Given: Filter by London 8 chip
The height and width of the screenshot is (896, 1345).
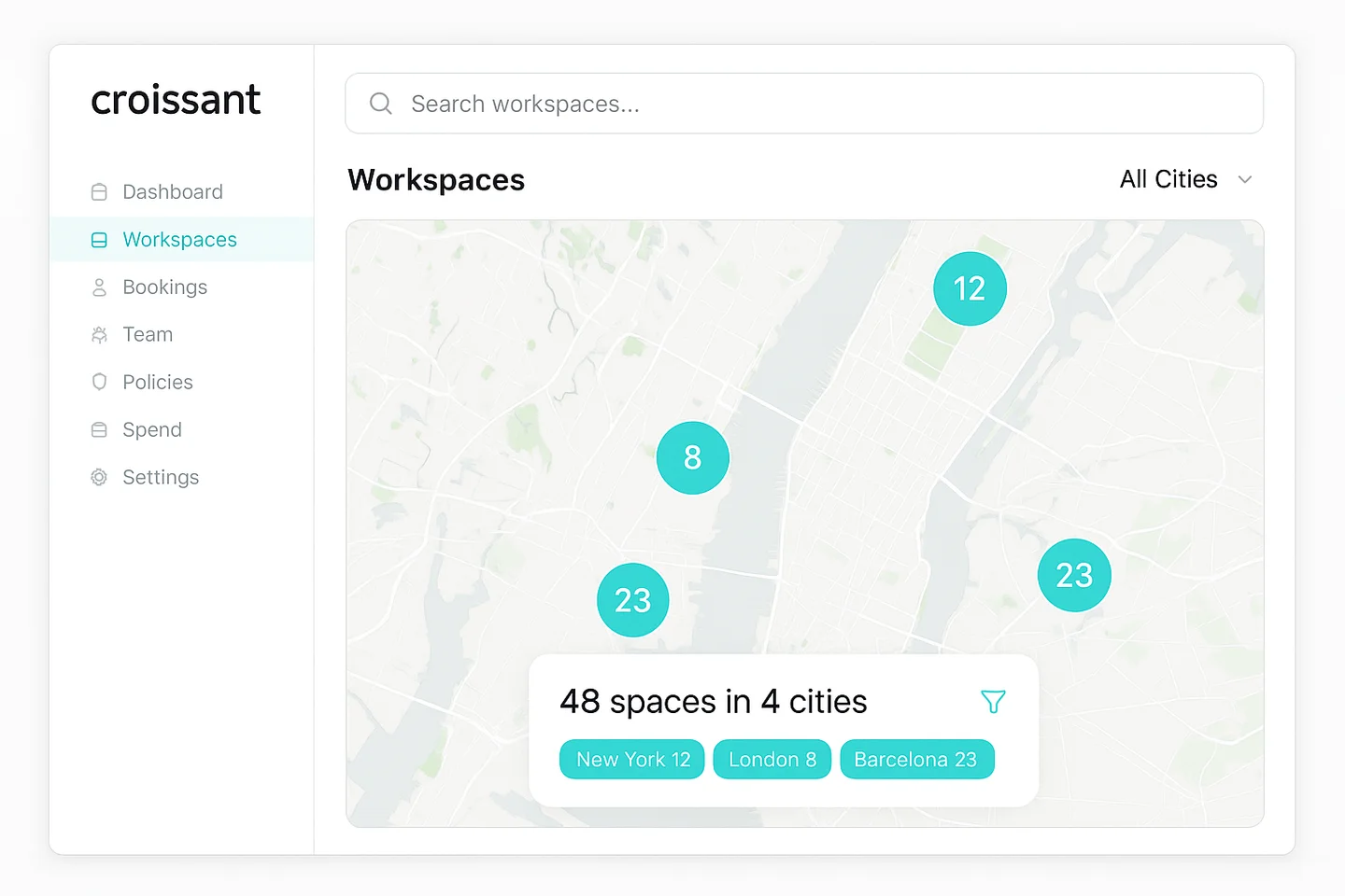Looking at the screenshot, I should pos(772,760).
